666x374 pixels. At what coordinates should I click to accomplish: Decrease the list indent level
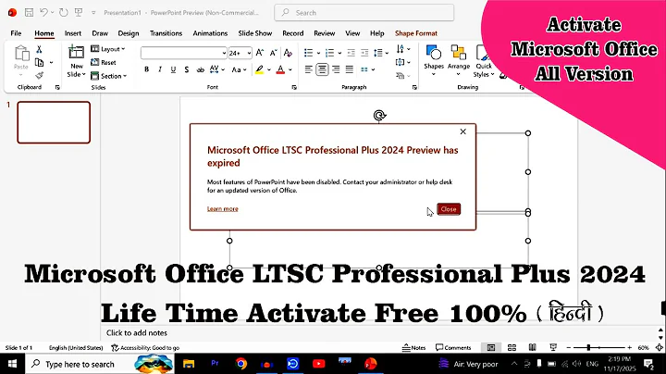pyautogui.click(x=351, y=53)
